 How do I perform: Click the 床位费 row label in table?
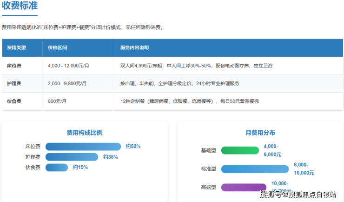[14, 66]
